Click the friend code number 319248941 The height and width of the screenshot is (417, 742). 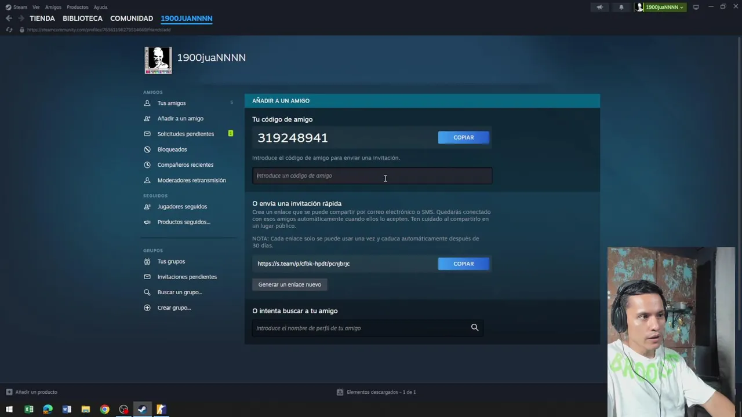tap(293, 138)
